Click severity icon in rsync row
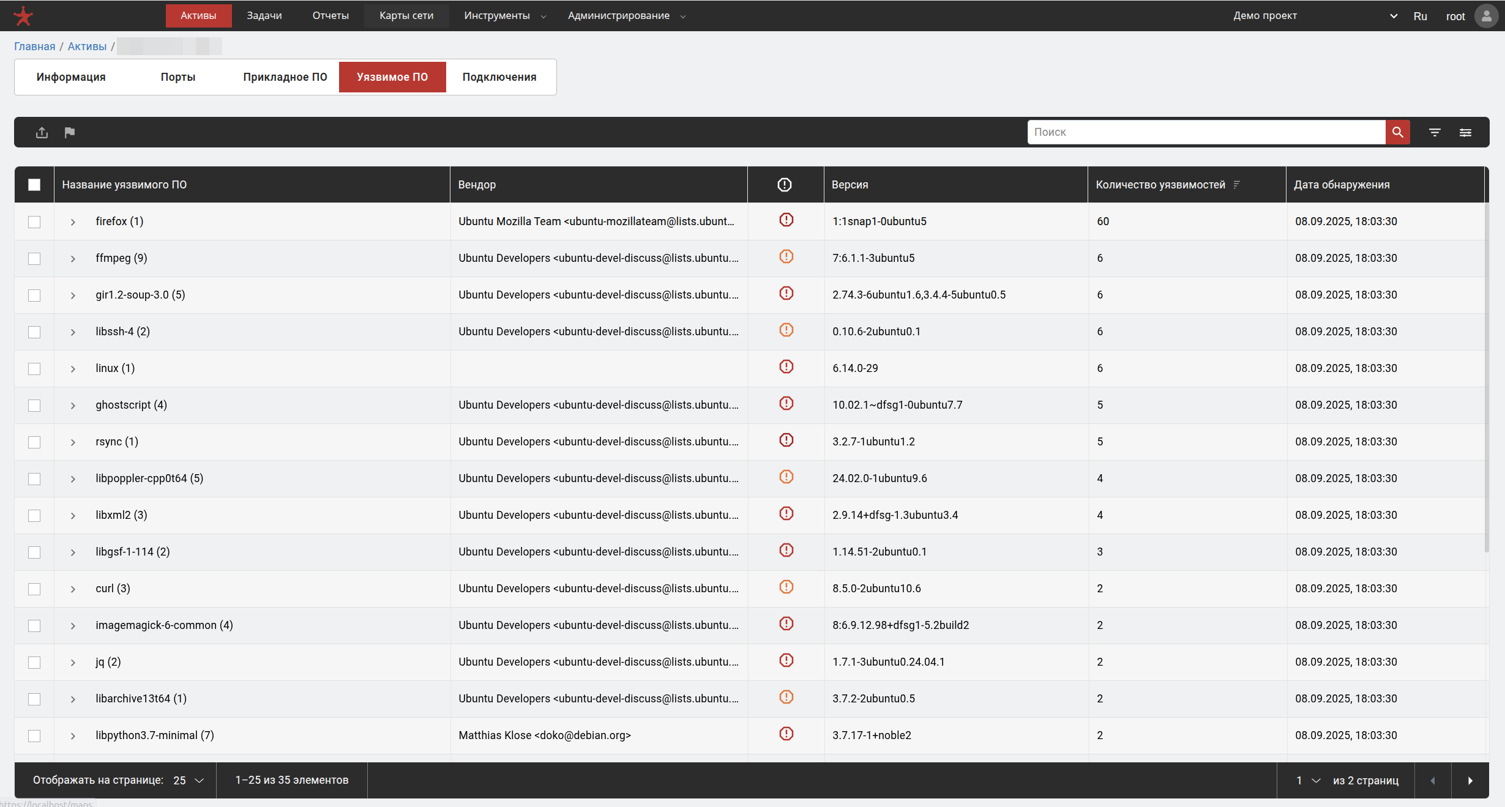1505x807 pixels. [x=786, y=440]
